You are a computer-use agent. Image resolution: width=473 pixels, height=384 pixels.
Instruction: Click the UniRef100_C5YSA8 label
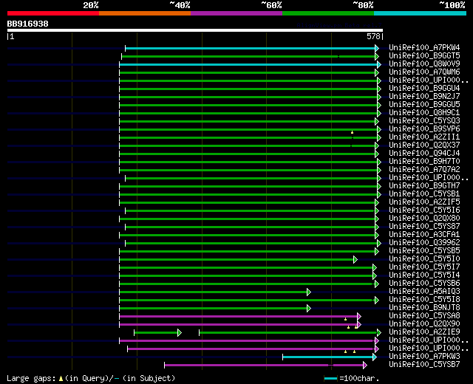point(424,315)
